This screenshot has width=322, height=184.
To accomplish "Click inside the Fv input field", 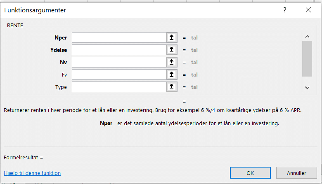I will (x=119, y=75).
